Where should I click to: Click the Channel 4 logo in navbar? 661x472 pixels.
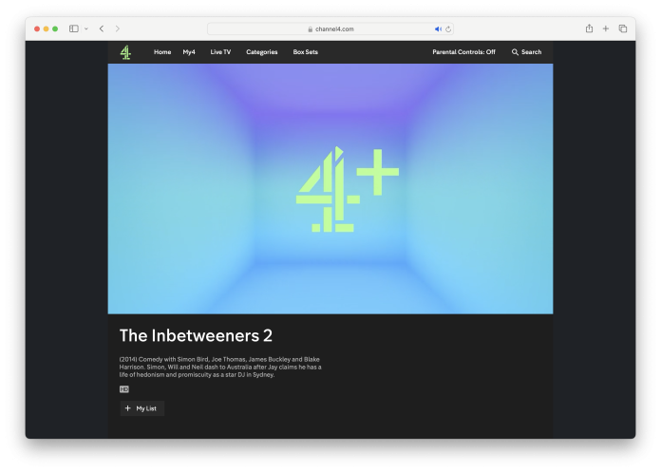point(125,52)
